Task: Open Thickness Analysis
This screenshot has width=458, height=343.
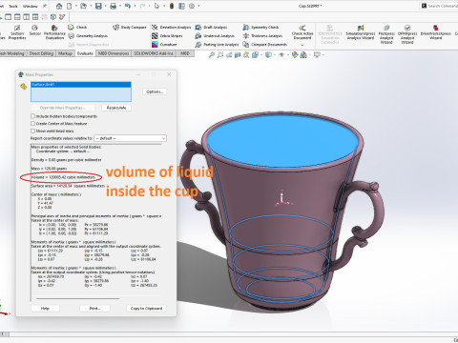Action: [x=262, y=36]
